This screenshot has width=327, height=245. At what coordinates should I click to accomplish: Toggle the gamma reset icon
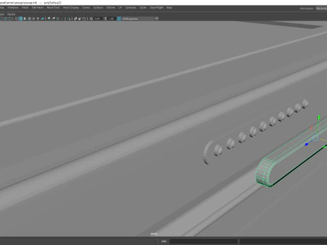click(105, 18)
